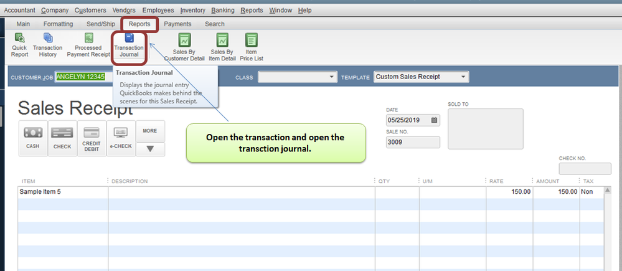Click the 150.00 amount cell
622x271 pixels.
556,192
